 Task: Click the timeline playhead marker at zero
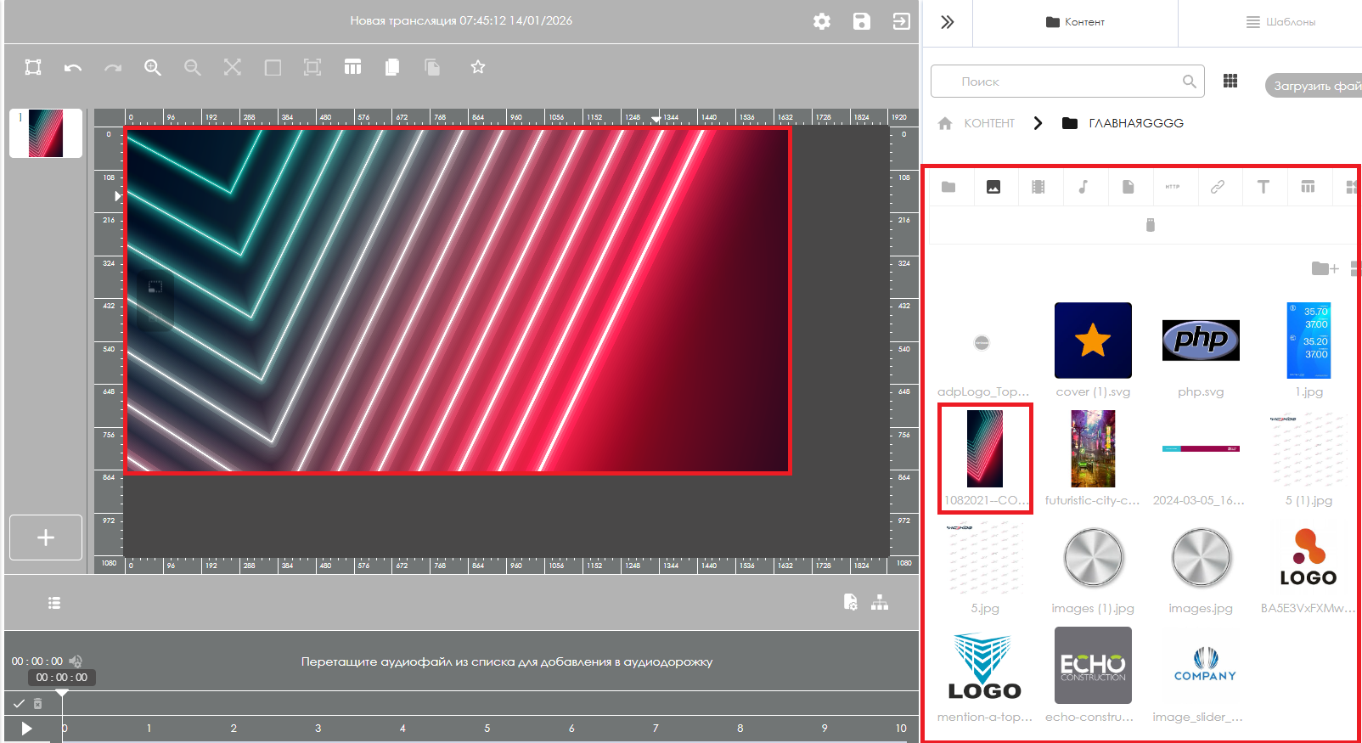pos(62,694)
